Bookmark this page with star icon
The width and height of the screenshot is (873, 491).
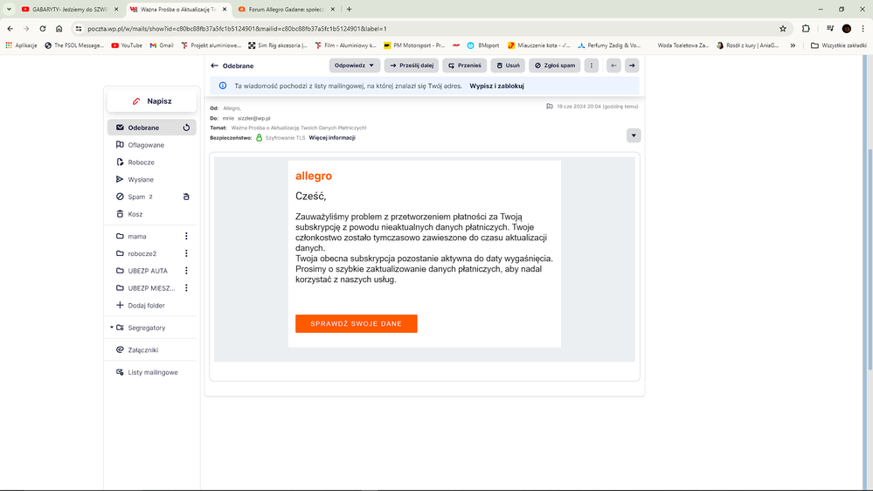point(783,28)
